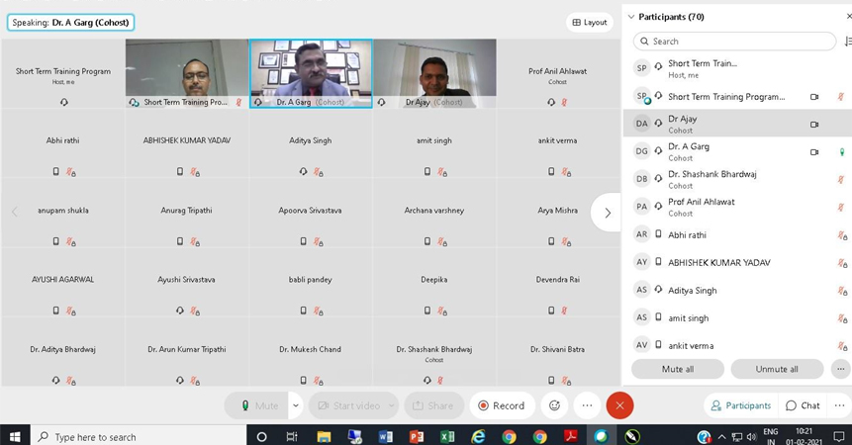
Task: Click the sort participants icon beside search
Action: point(847,42)
